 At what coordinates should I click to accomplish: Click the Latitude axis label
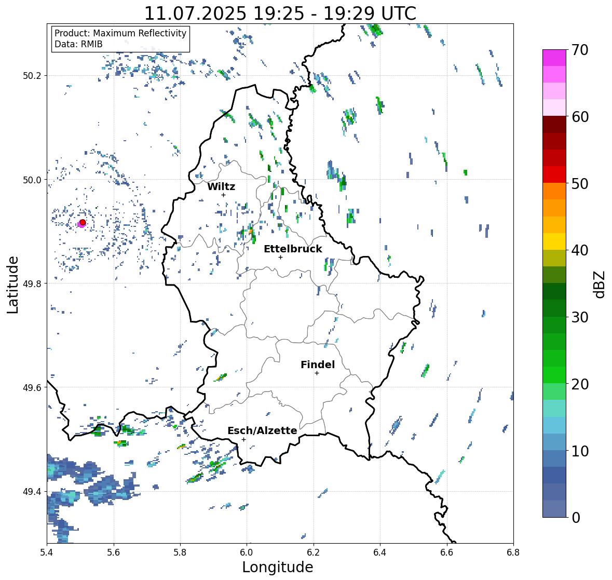pos(13,285)
